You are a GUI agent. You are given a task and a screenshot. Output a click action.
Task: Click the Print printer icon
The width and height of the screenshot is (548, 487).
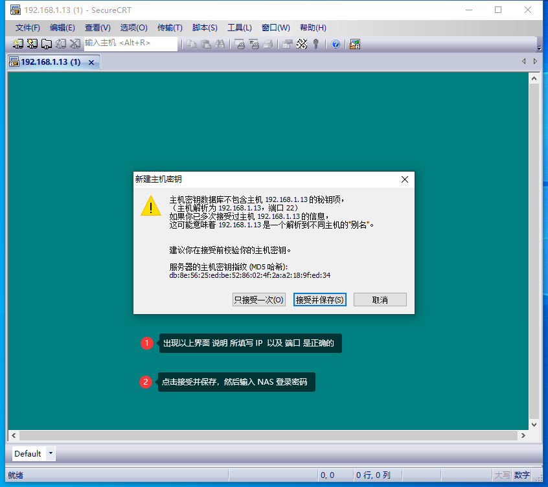268,44
